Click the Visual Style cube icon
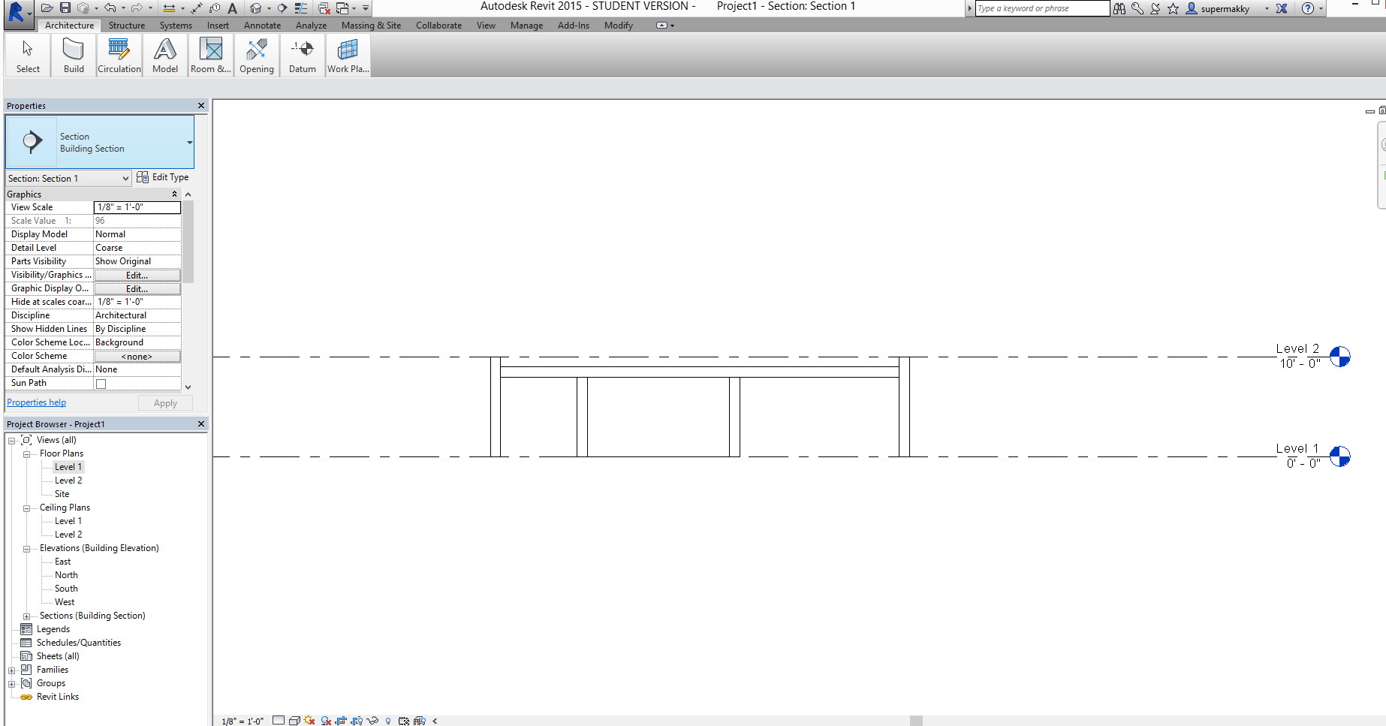Image resolution: width=1386 pixels, height=726 pixels. point(294,721)
